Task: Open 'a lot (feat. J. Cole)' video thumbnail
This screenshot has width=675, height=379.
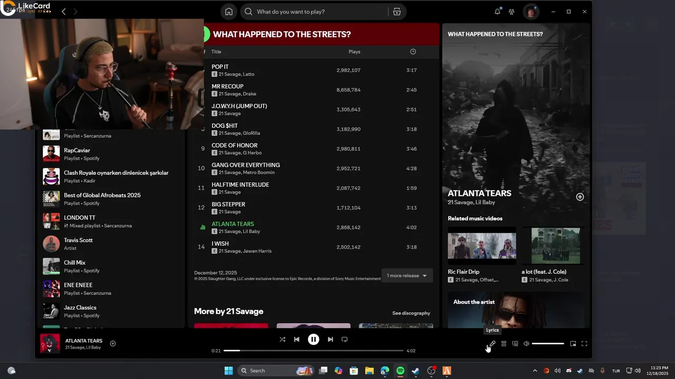Action: pyautogui.click(x=556, y=245)
